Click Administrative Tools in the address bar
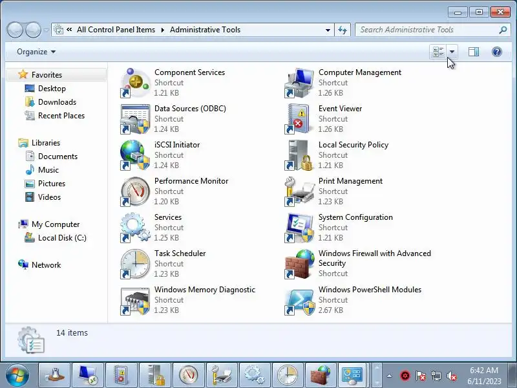This screenshot has height=388, width=517. coord(205,30)
